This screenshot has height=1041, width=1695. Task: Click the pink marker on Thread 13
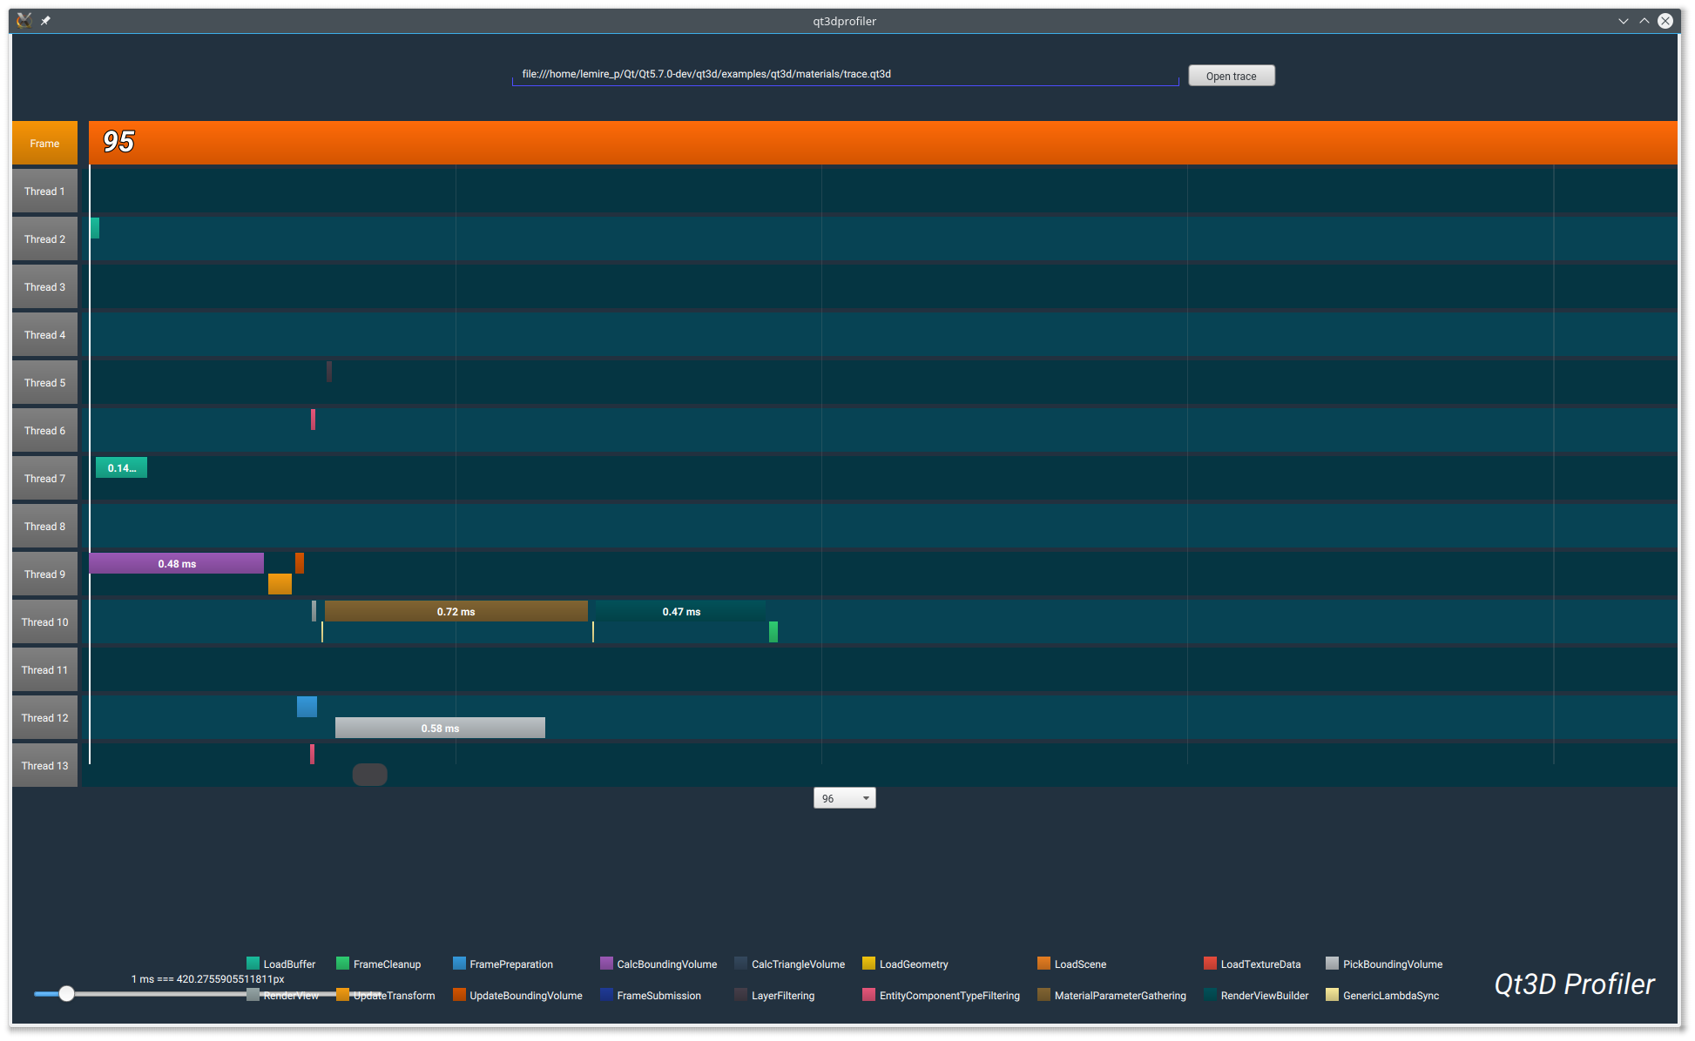[312, 755]
